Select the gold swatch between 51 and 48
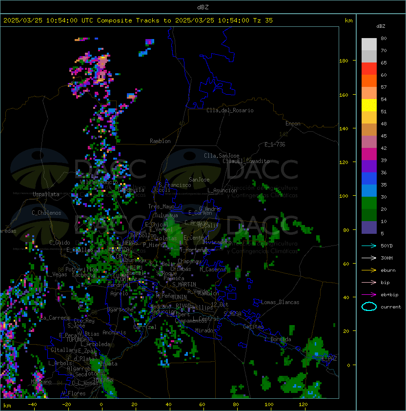Image resolution: width=406 pixels, height=411 pixels. coord(369,118)
